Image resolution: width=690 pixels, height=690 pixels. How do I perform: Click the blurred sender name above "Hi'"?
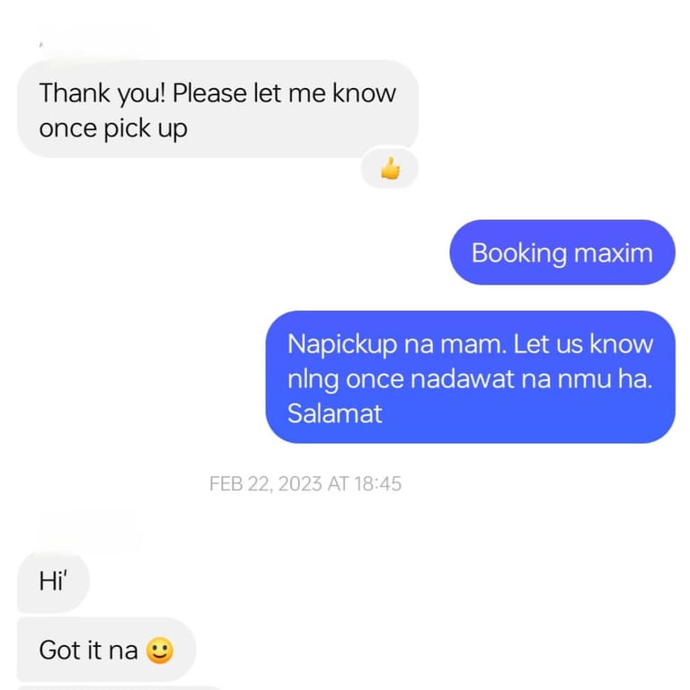click(x=88, y=526)
